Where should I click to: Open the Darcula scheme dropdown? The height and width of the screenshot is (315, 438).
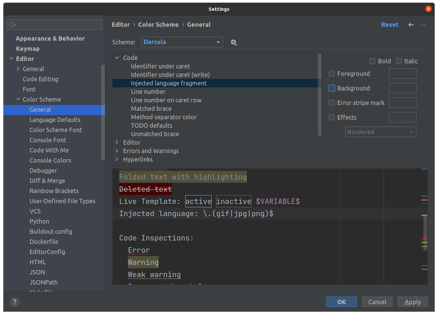[x=182, y=42]
